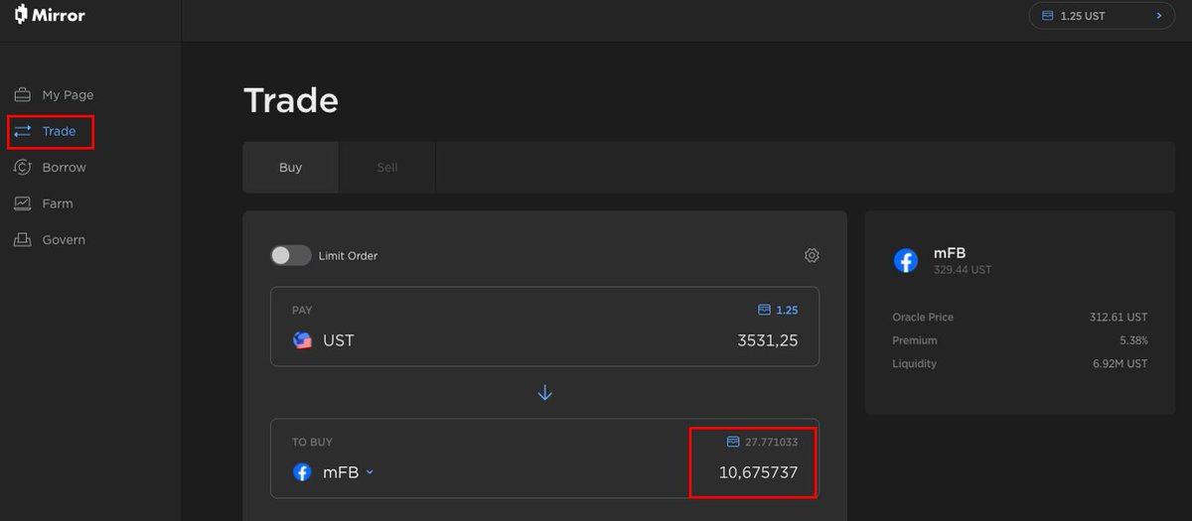Screen dimensions: 1192x521
Task: Click the Limit Order label
Action: tap(348, 256)
